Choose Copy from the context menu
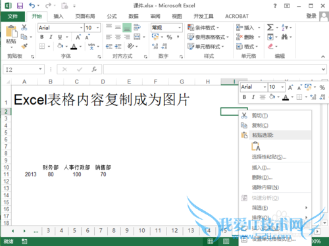 (x=275, y=126)
